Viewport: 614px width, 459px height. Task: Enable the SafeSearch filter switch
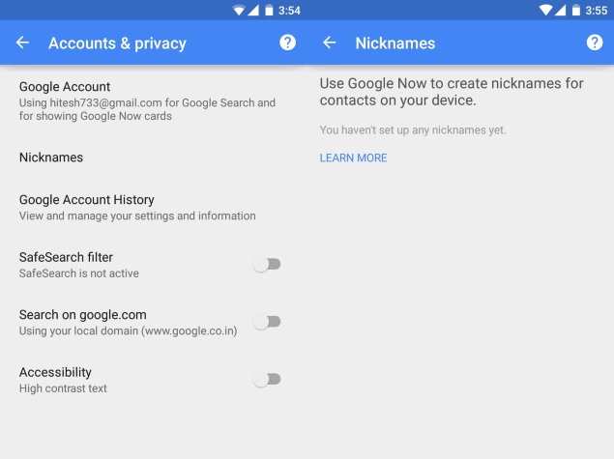(267, 264)
